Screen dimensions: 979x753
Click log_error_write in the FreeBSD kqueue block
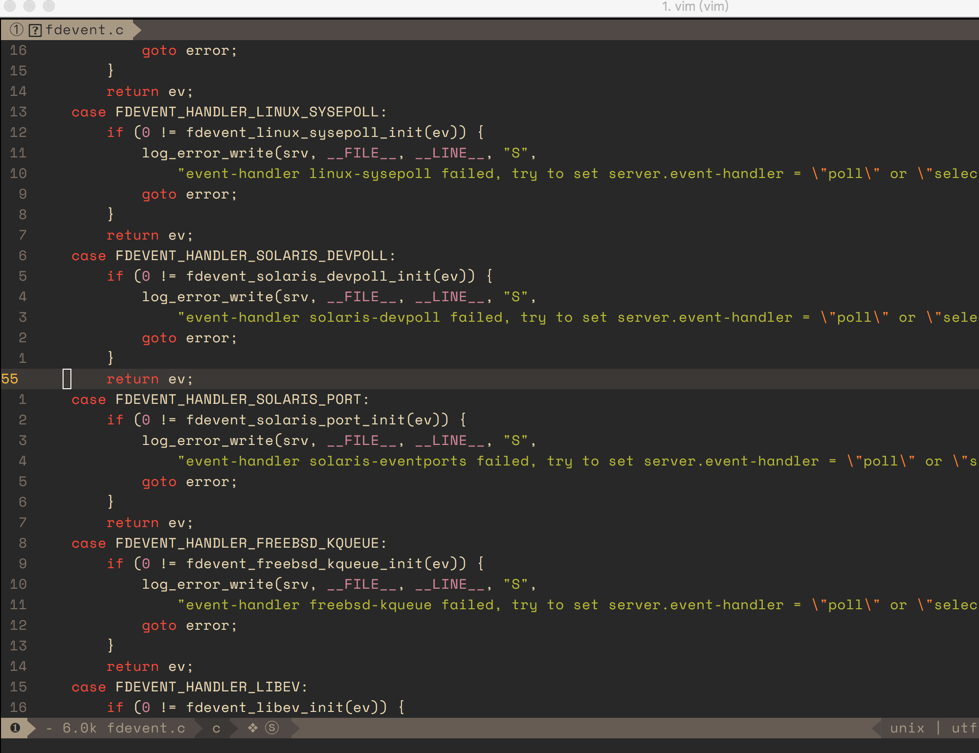point(207,584)
